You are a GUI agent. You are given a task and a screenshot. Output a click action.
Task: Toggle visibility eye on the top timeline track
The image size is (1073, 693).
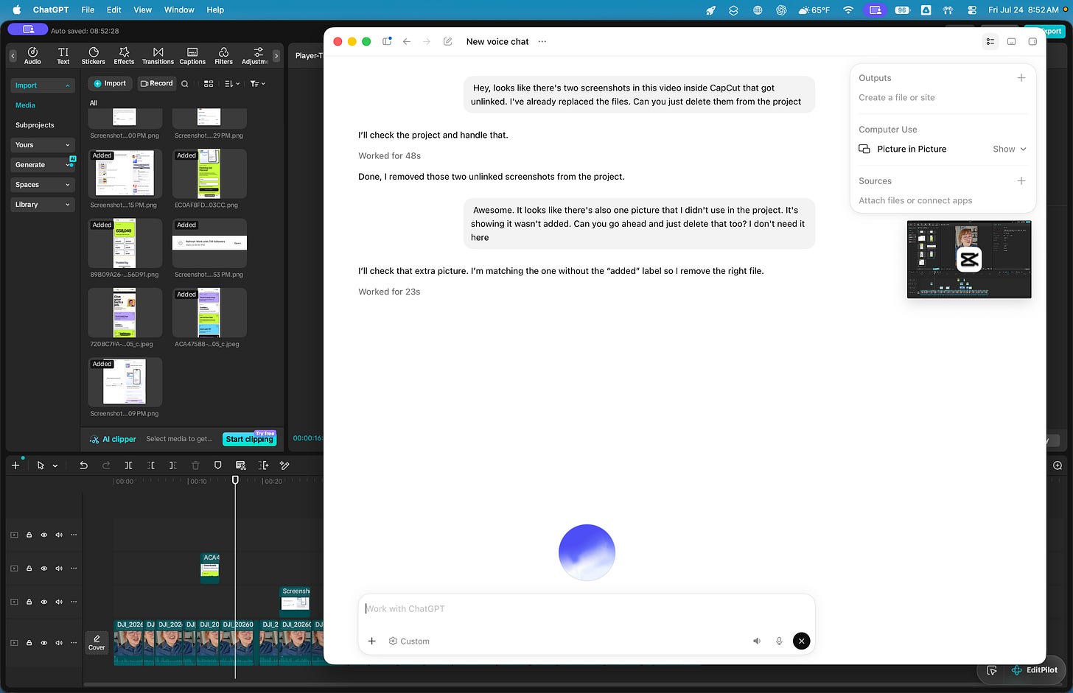(44, 535)
